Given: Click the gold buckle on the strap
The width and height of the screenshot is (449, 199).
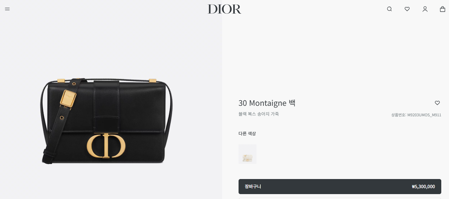Looking at the screenshot, I should 69,99.
